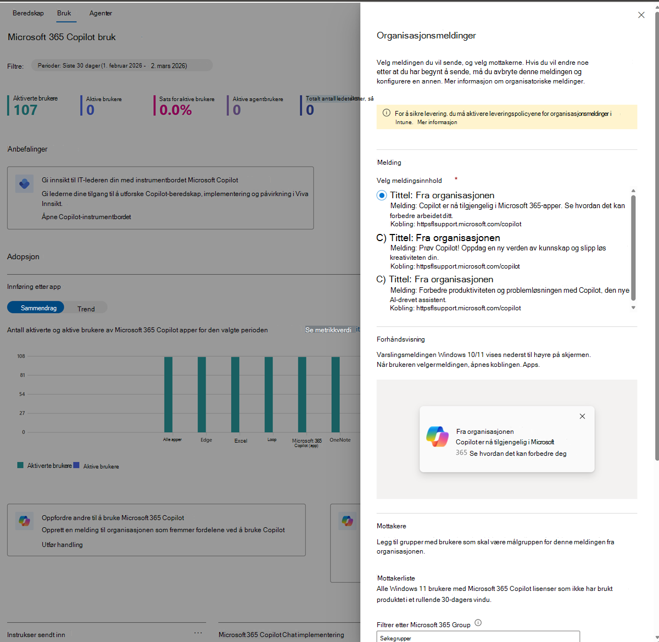Dismiss the notification preview with its X
The height and width of the screenshot is (642, 659).
[582, 416]
